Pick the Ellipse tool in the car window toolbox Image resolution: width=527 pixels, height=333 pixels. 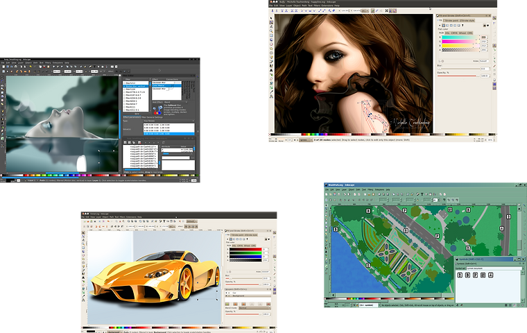83,255
